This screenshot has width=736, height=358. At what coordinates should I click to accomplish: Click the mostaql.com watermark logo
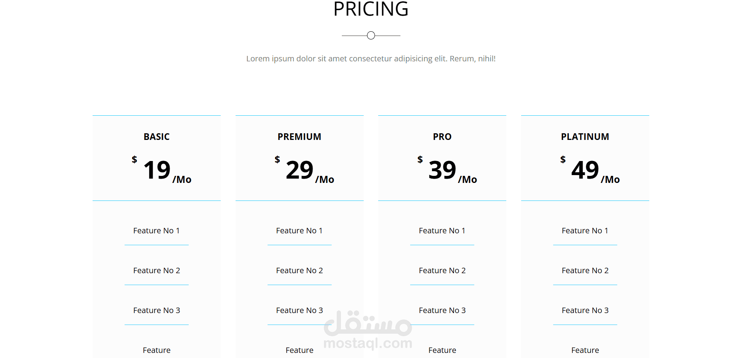pyautogui.click(x=368, y=330)
